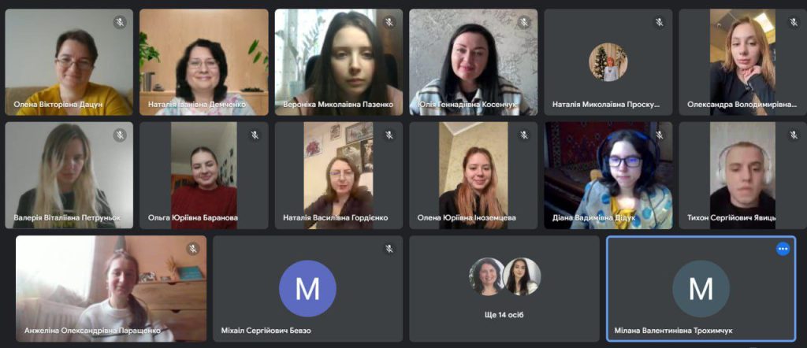Open the 'Ще 14 осіб' participants tile

(x=504, y=289)
